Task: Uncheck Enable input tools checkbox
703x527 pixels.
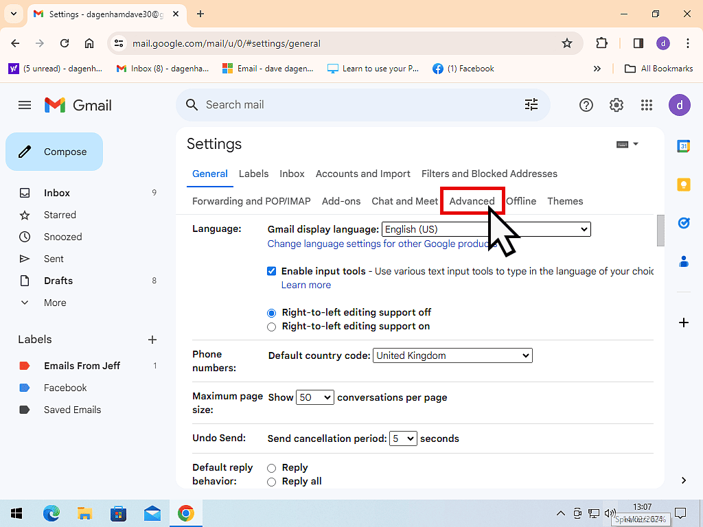Action: pyautogui.click(x=272, y=271)
